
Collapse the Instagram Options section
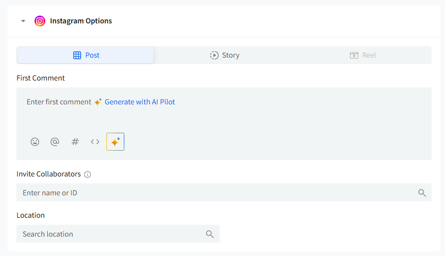pos(23,21)
